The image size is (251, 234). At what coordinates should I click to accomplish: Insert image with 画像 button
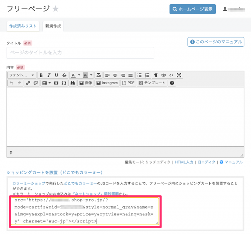point(86,83)
